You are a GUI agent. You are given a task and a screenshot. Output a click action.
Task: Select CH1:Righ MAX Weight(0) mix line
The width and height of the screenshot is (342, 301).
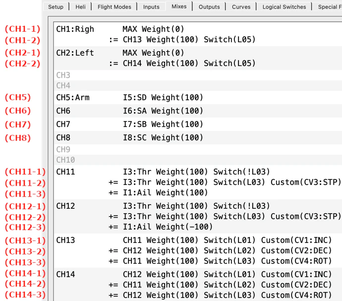[x=198, y=29]
